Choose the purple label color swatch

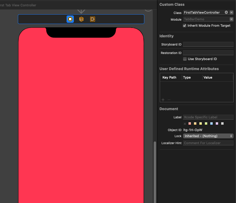pyautogui.click(x=217, y=123)
